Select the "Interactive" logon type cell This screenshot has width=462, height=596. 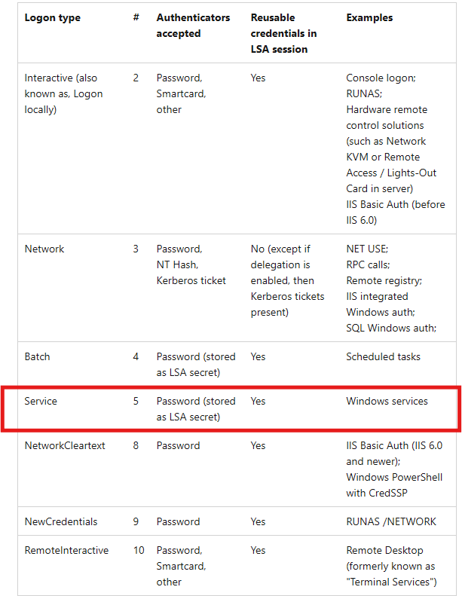point(64,93)
